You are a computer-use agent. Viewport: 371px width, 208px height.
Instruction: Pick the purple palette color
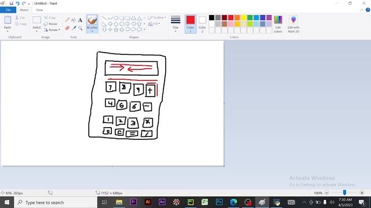[x=269, y=17]
